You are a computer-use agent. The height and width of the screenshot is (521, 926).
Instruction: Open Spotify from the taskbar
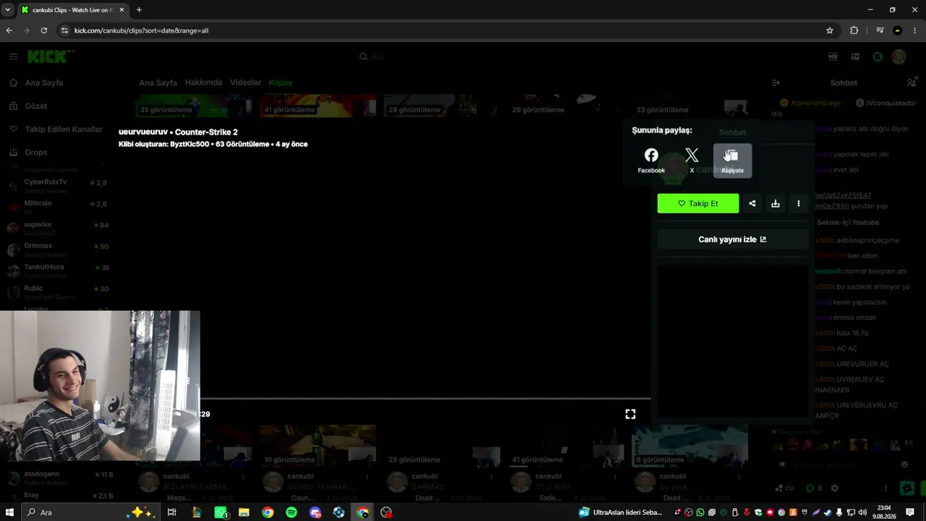[292, 512]
